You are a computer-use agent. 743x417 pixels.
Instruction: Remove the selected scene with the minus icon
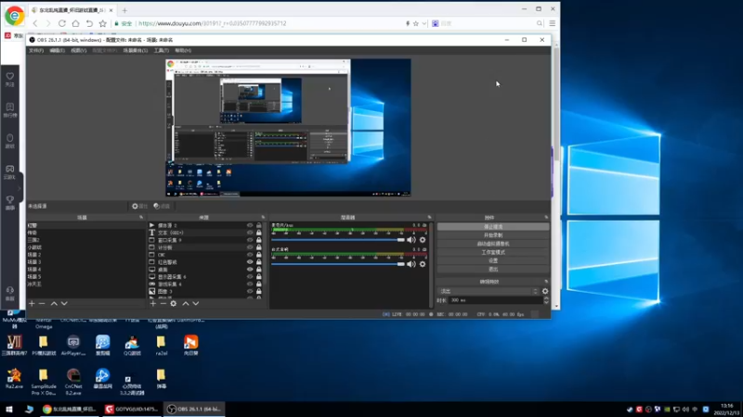42,304
